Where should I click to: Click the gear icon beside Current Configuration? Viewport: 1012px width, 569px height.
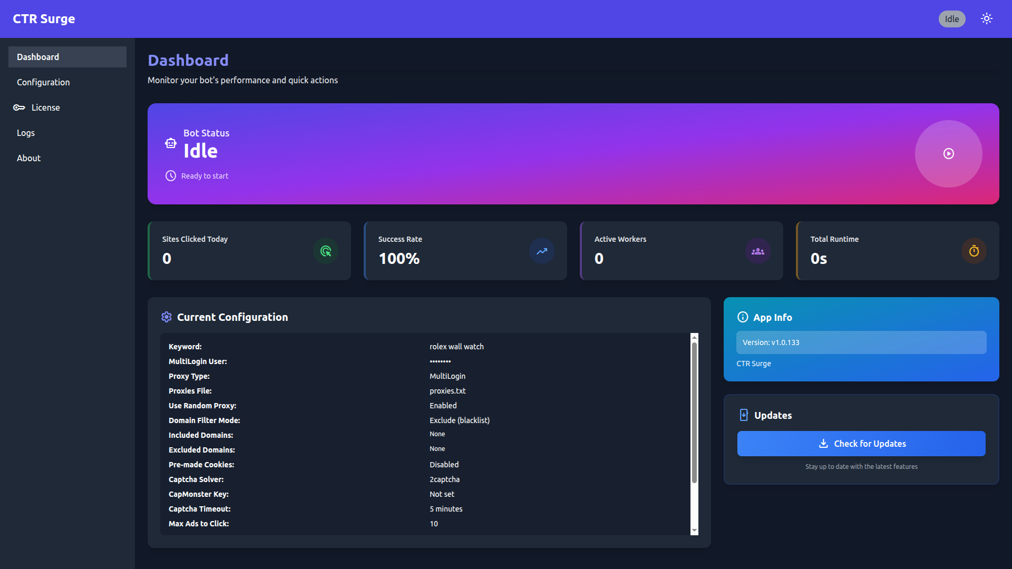[167, 317]
